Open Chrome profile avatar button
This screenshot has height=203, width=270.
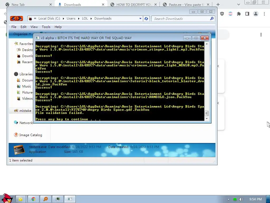click(256, 14)
